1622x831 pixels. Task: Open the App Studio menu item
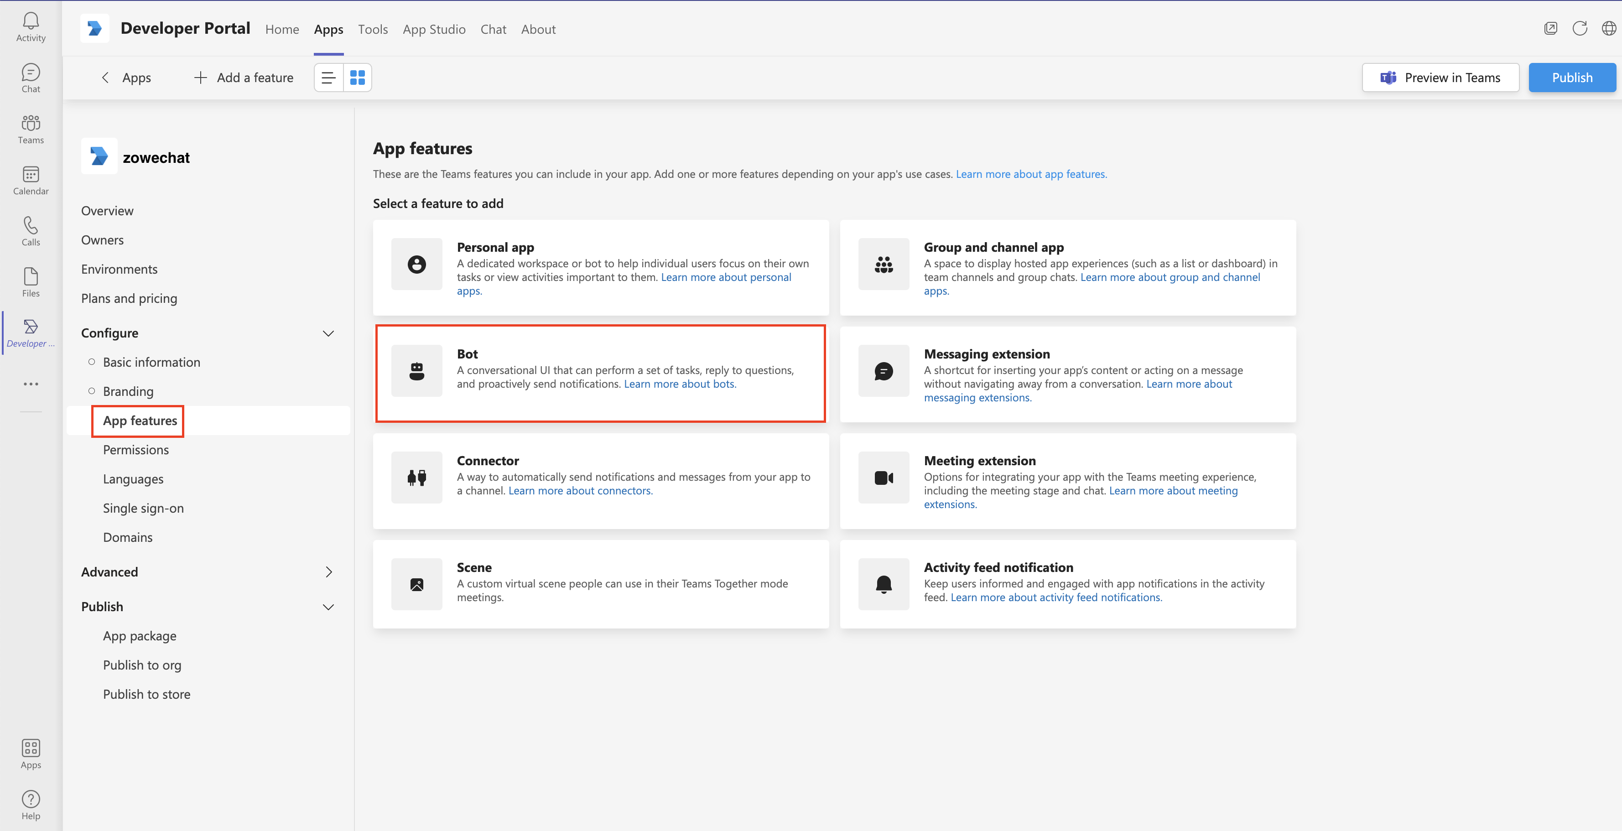tap(434, 29)
